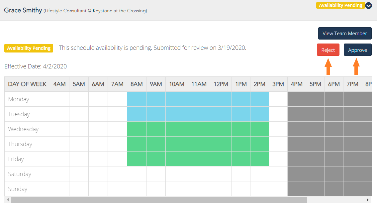
Task: Click the empty Monday 3PM cell
Action: click(278, 99)
